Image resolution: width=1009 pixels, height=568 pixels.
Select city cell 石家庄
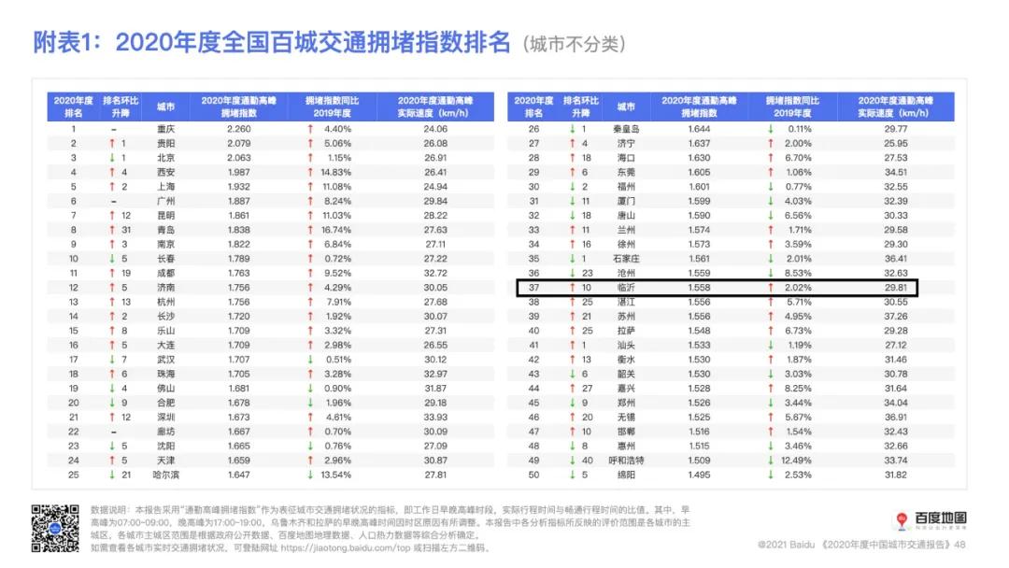626,259
